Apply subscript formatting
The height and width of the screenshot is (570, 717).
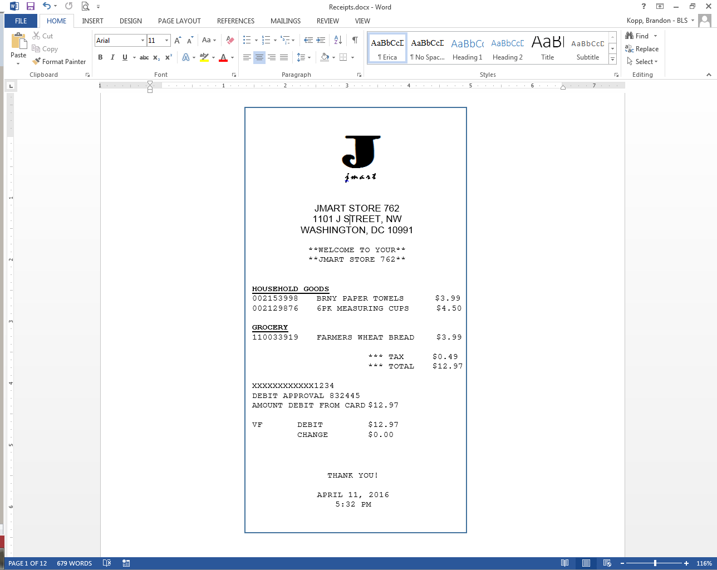point(156,57)
